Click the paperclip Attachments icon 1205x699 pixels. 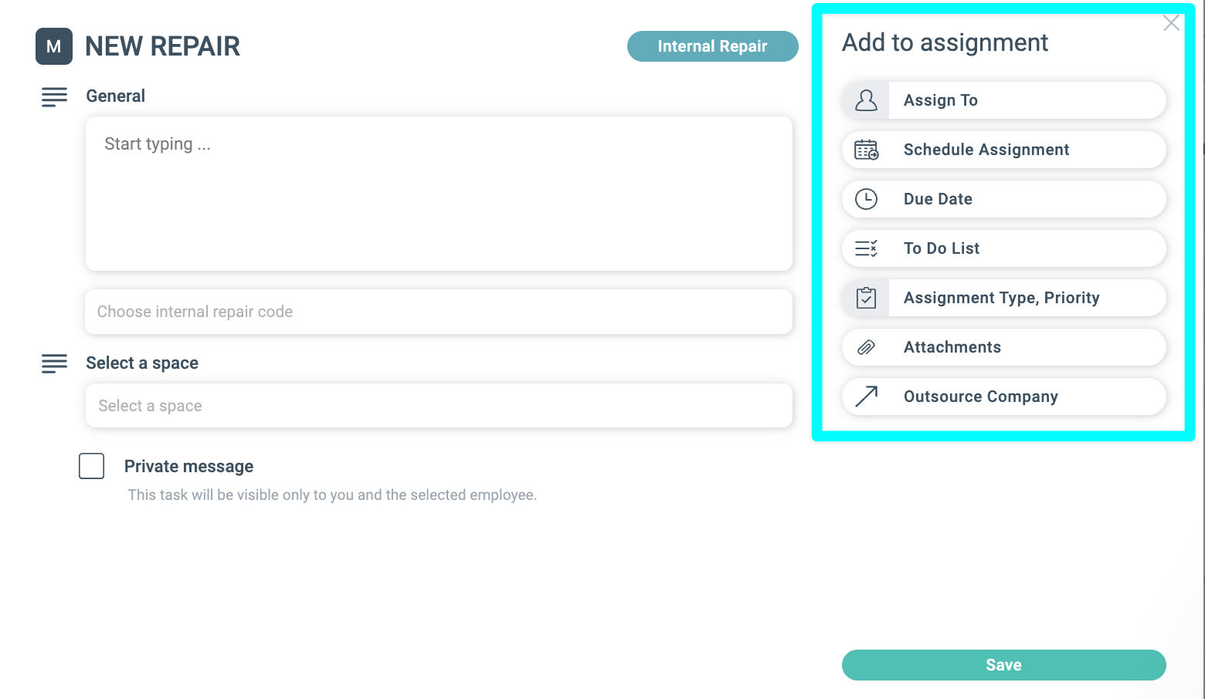(866, 347)
